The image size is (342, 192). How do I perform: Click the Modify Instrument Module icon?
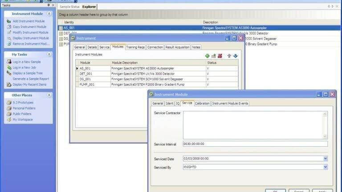pos(9,32)
